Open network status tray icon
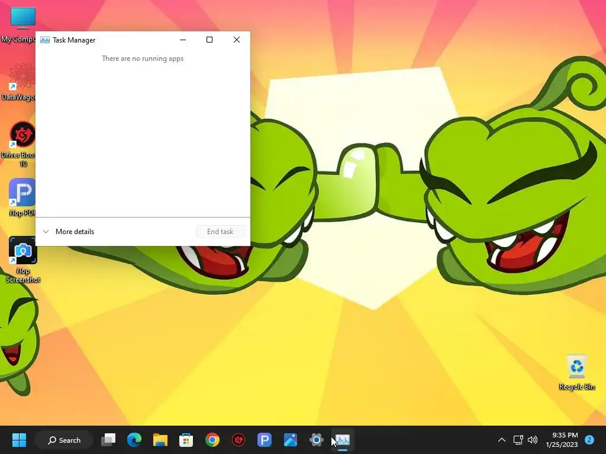Image resolution: width=606 pixels, height=454 pixels. (x=518, y=440)
